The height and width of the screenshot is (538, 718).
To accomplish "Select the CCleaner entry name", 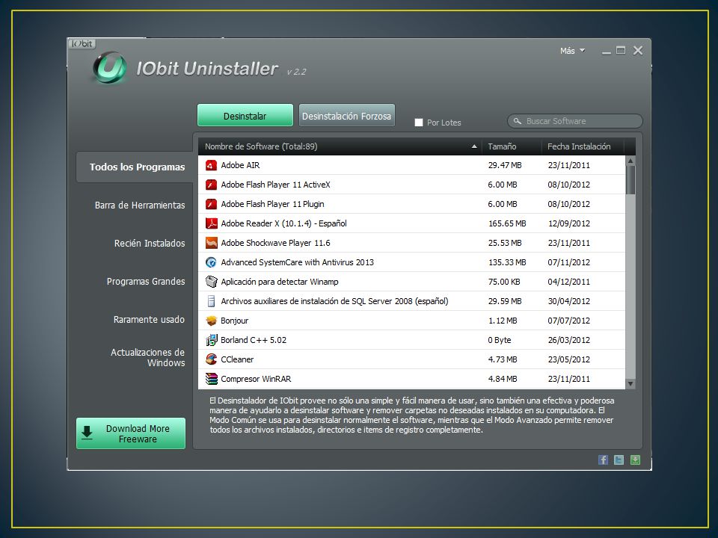I will (x=237, y=359).
